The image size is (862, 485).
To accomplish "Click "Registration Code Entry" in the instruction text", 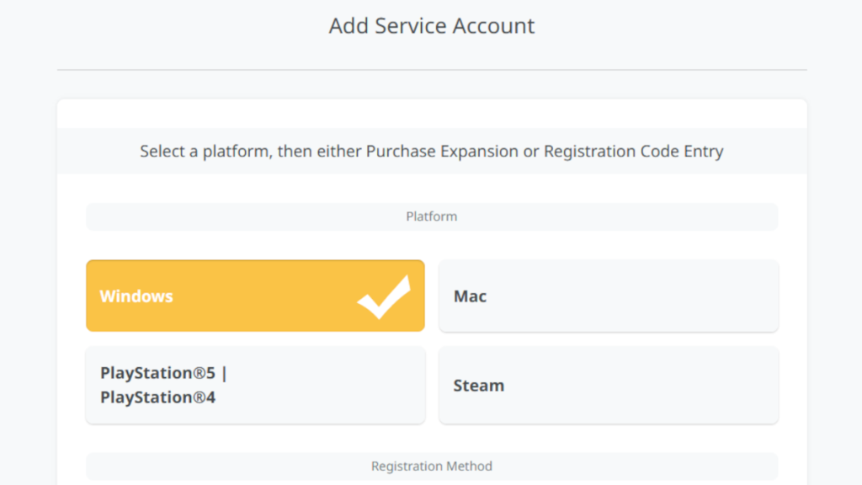I will pos(633,152).
